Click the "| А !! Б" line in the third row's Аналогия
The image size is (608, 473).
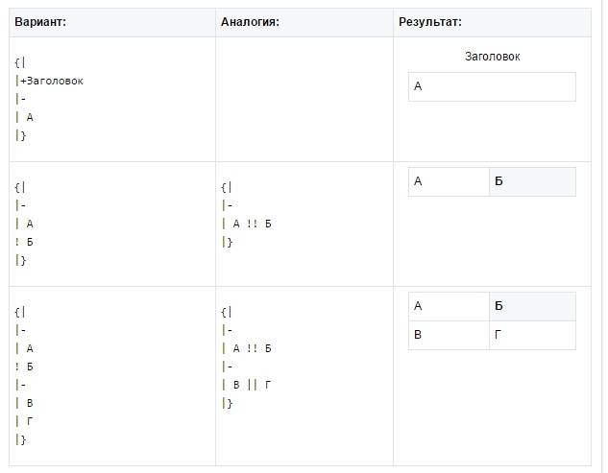tap(248, 348)
